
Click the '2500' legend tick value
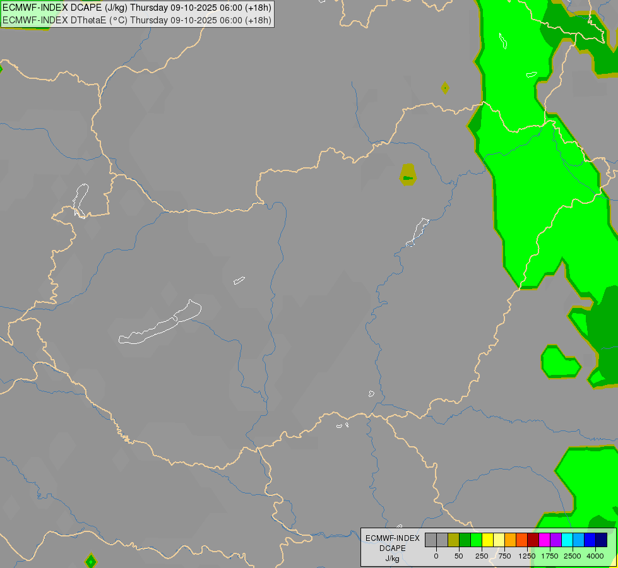click(x=573, y=556)
